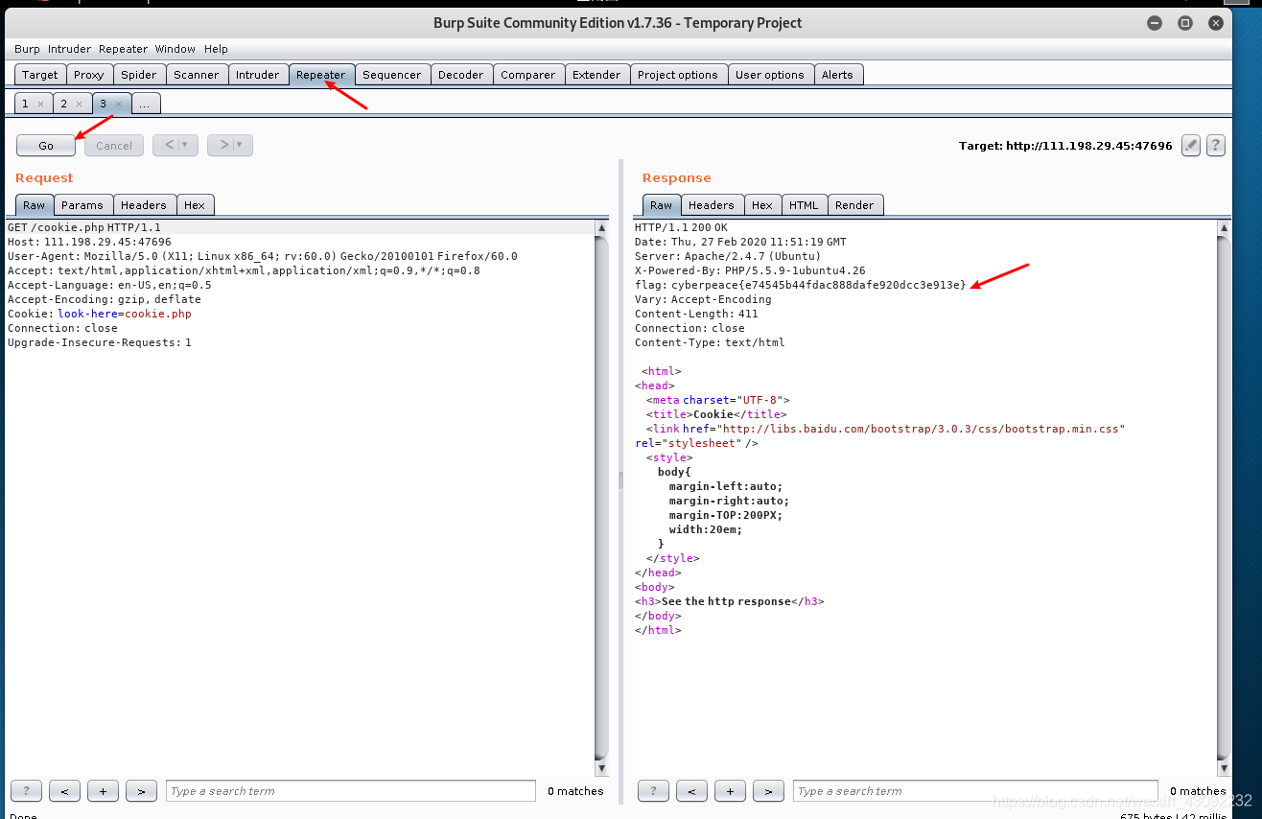
Task: Focus the Response search term field
Action: (975, 791)
